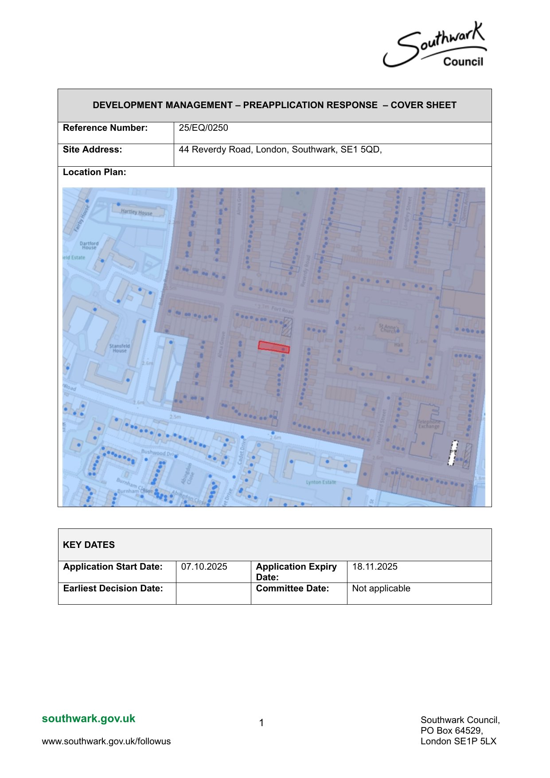550x778 pixels.
Task: Click the site address 44 Reverdy Road
Action: point(280,150)
